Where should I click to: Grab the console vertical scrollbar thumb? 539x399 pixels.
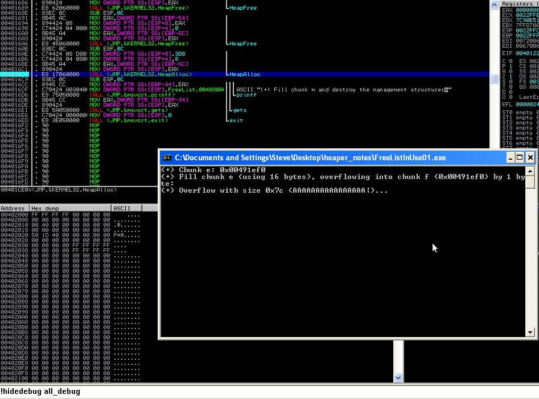coord(530,182)
